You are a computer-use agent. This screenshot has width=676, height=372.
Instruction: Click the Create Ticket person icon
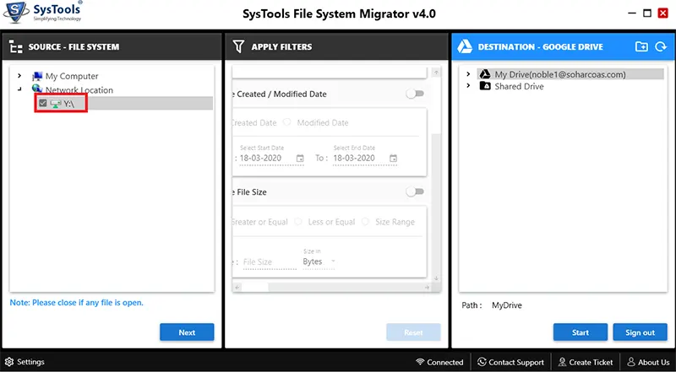click(562, 362)
